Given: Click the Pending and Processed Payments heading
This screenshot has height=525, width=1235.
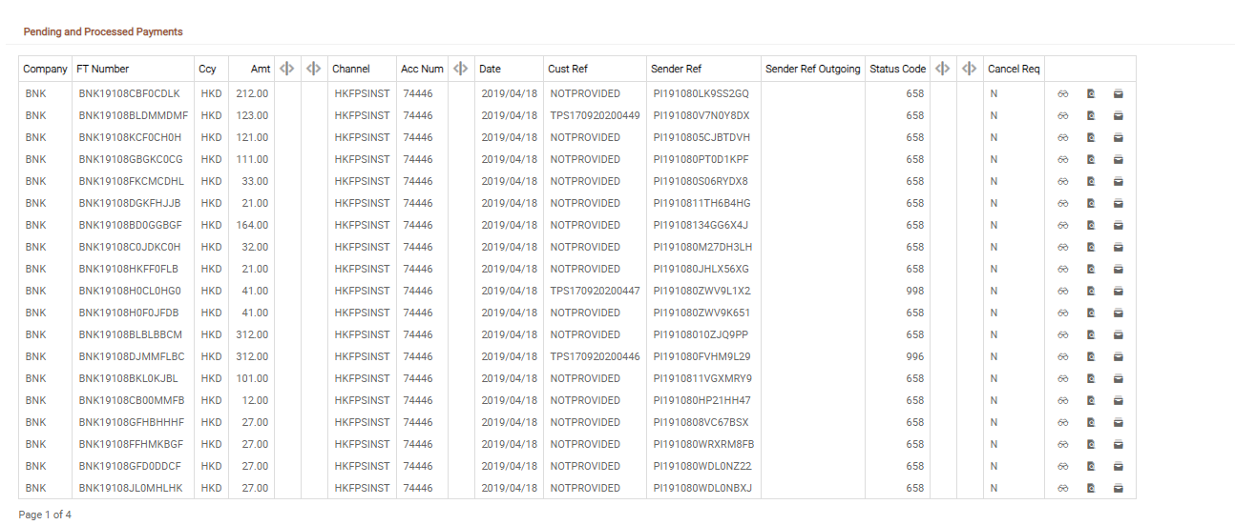Looking at the screenshot, I should click(x=103, y=31).
